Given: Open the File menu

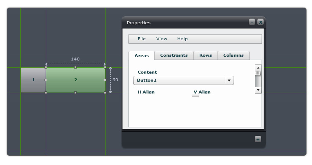Looking at the screenshot, I should pos(142,39).
